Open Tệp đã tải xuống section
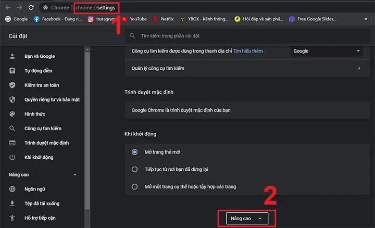 click(x=42, y=204)
